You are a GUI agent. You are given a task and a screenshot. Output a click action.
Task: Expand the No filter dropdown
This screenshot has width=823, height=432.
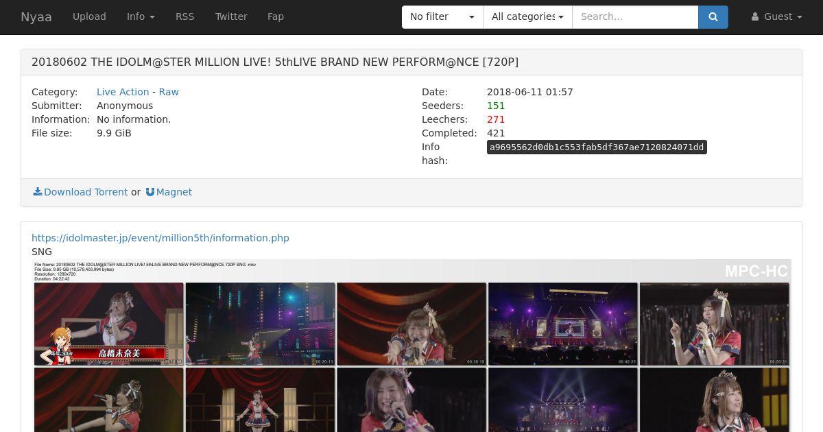442,16
